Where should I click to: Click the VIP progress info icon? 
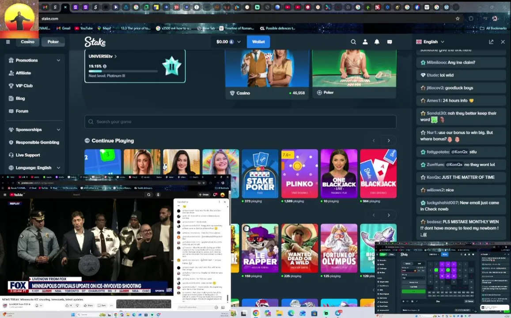coord(105,66)
